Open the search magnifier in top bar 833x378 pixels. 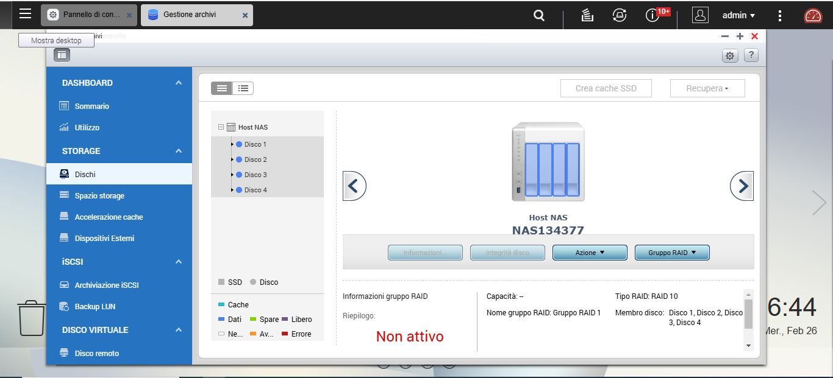539,15
